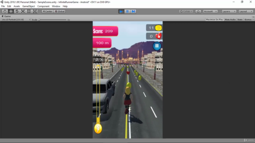Open the Account dropdown
The width and height of the screenshot is (255, 143).
pyautogui.click(x=210, y=12)
